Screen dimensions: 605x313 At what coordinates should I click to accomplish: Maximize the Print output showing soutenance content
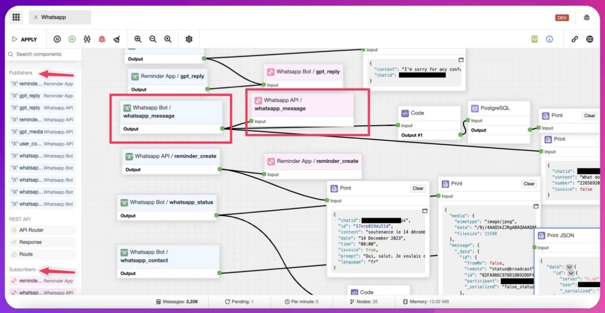[425, 211]
